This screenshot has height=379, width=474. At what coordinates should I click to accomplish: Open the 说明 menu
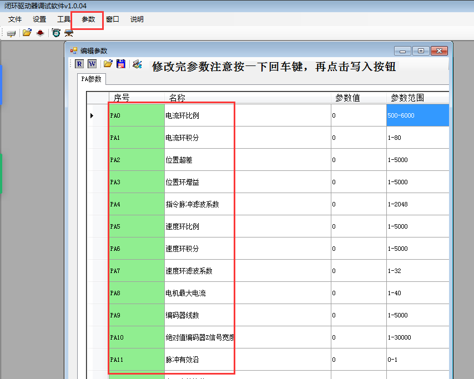pos(137,19)
